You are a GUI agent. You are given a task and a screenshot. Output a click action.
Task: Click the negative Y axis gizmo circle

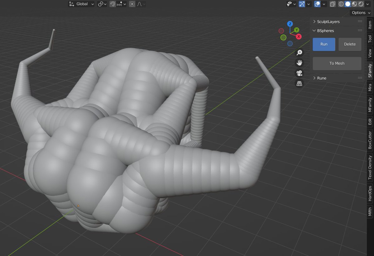pos(283,37)
